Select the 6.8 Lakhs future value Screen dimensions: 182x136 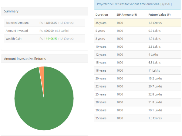point(155,63)
